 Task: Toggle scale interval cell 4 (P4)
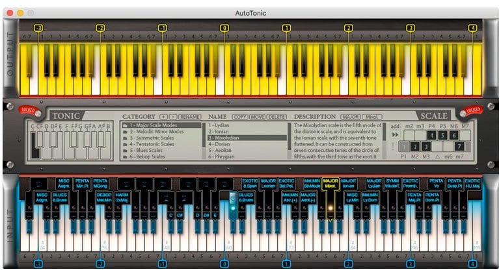pyautogui.click(x=431, y=135)
